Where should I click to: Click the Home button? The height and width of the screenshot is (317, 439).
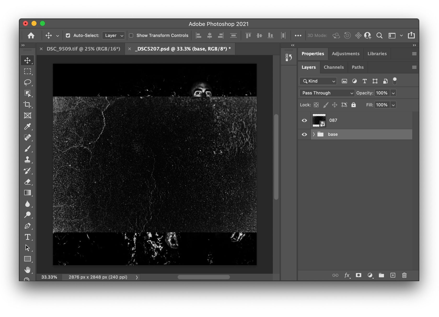pos(31,35)
